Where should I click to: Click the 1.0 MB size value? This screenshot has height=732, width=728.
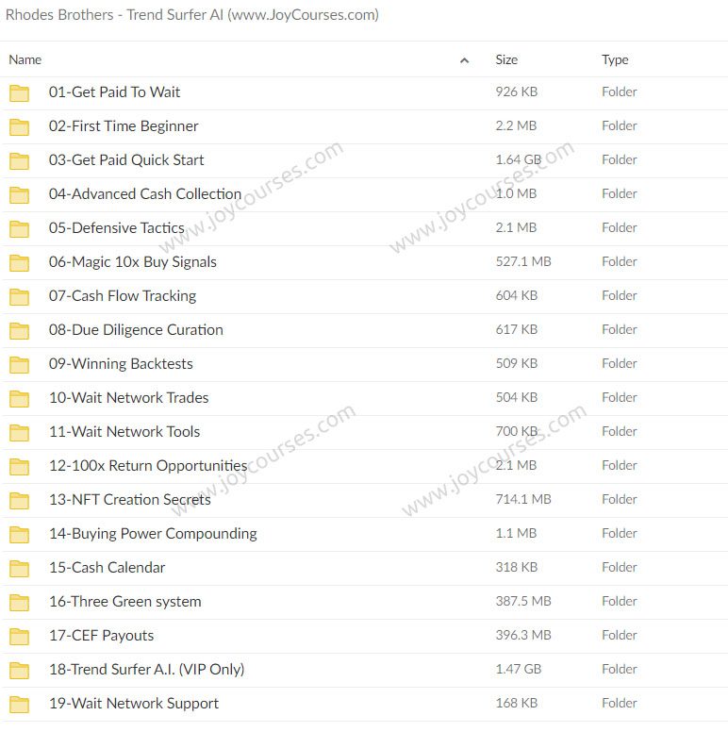tap(516, 193)
